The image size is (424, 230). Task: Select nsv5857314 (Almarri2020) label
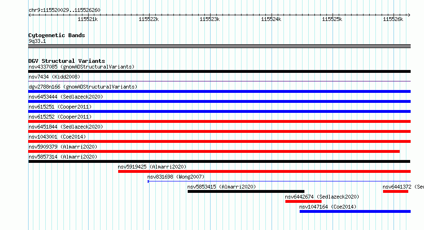(63, 157)
